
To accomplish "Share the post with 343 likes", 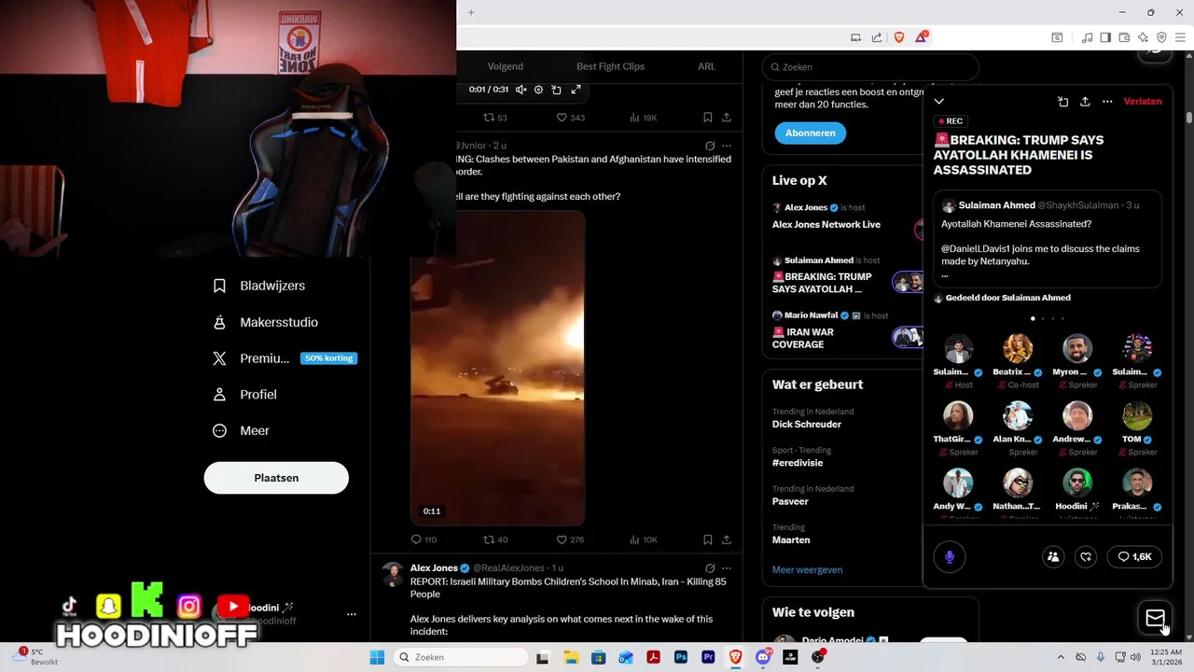I will (x=727, y=118).
